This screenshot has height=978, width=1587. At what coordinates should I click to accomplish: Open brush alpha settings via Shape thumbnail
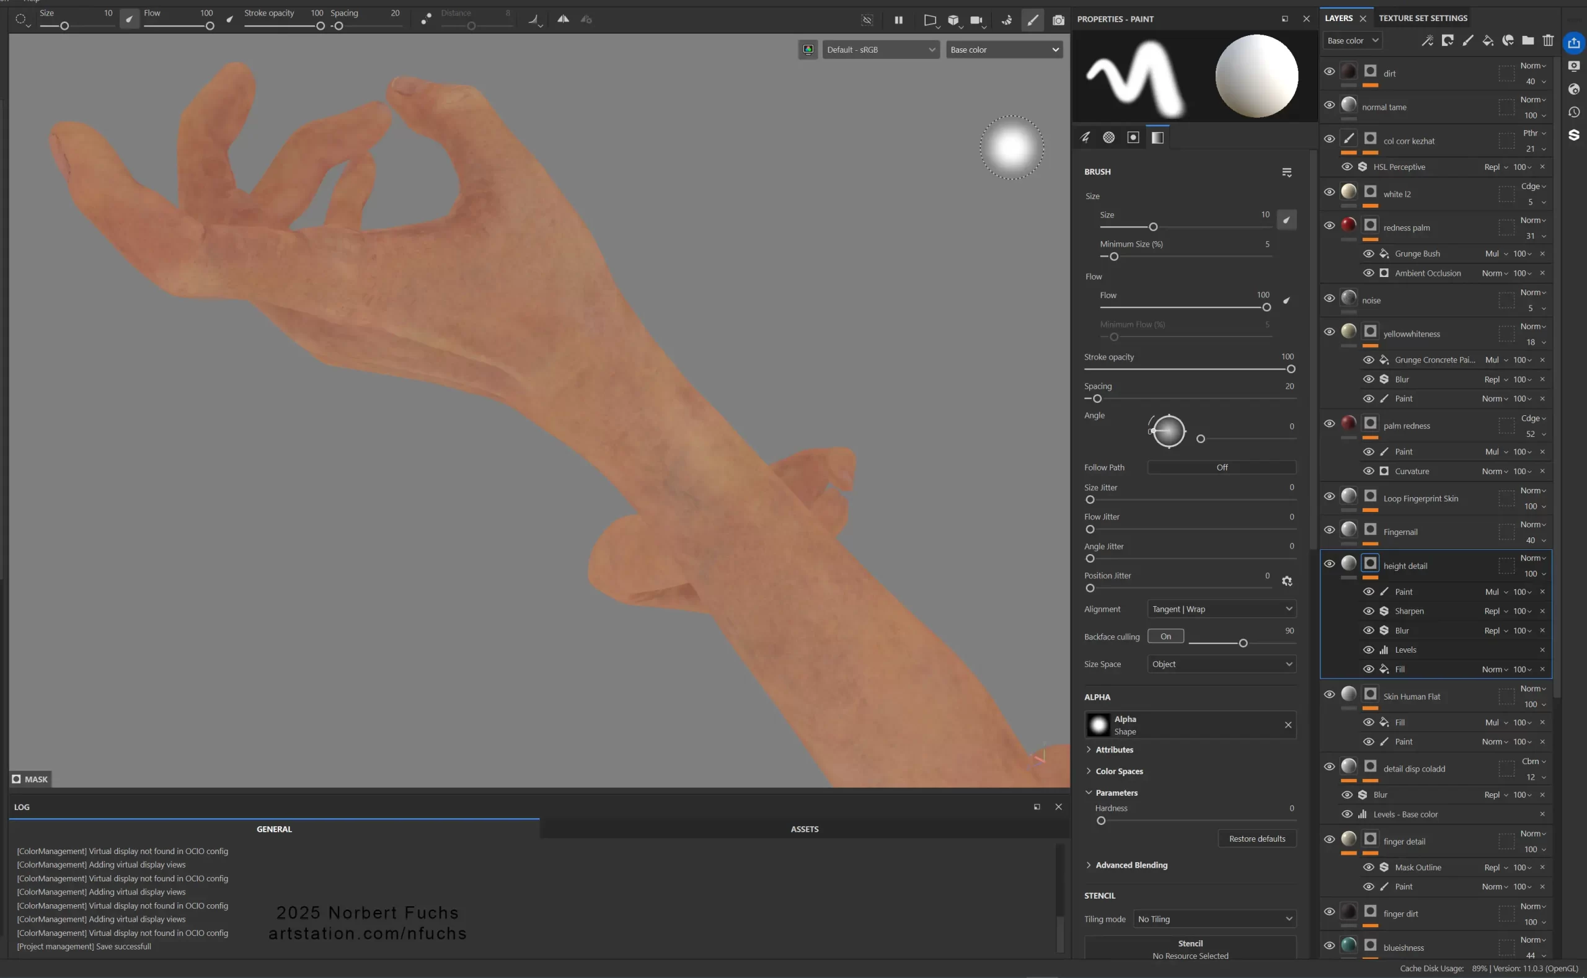pos(1099,725)
